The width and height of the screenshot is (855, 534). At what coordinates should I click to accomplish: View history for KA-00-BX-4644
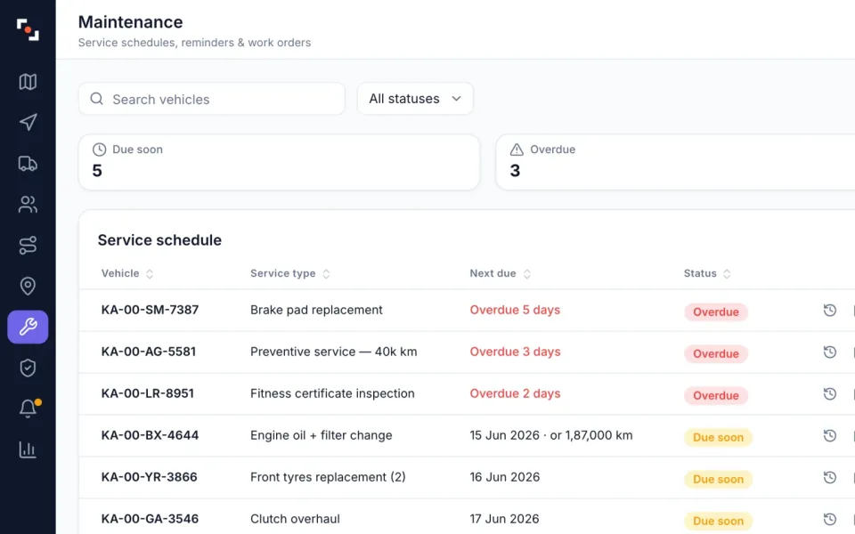click(x=829, y=435)
